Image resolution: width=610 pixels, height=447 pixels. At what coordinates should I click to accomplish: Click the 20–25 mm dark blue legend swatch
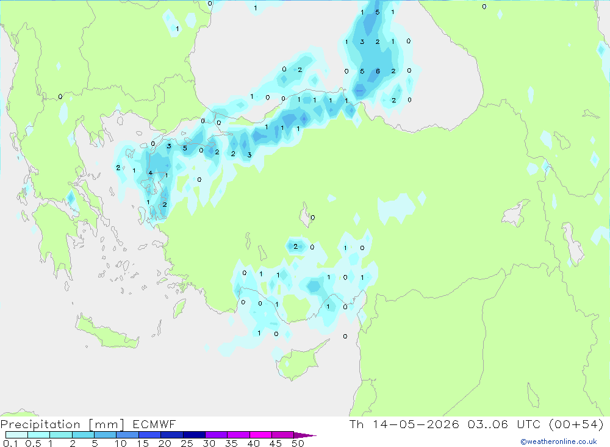click(x=171, y=435)
